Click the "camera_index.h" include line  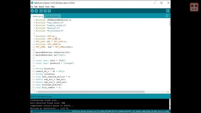coord(51,25)
